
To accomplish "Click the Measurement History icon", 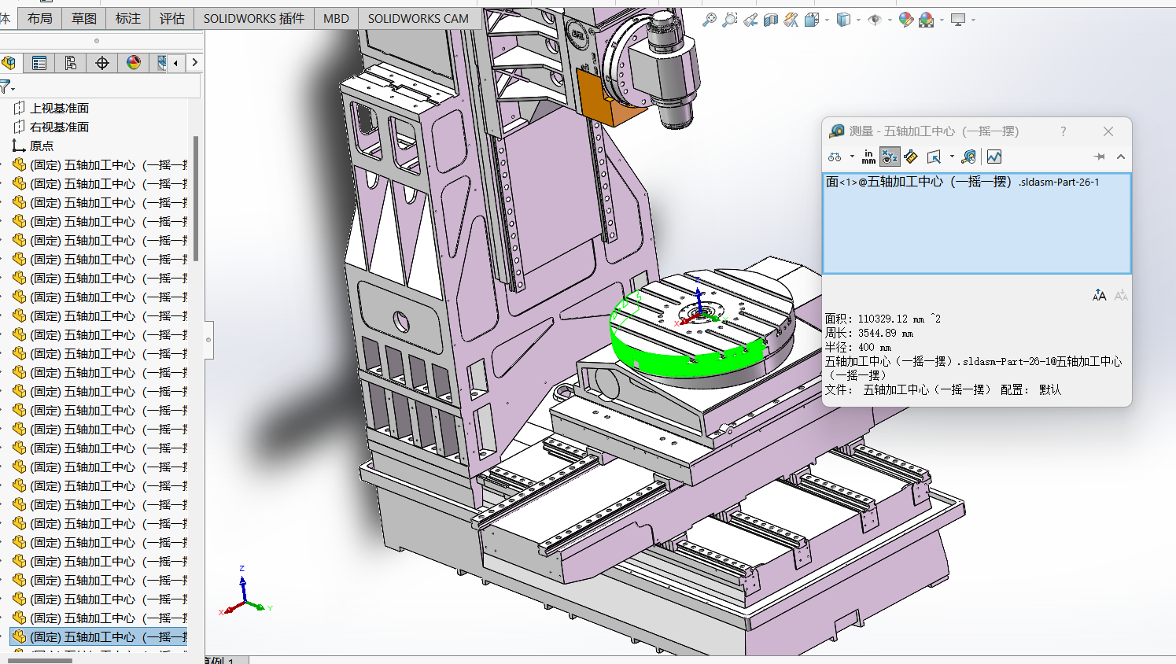I will tap(969, 157).
